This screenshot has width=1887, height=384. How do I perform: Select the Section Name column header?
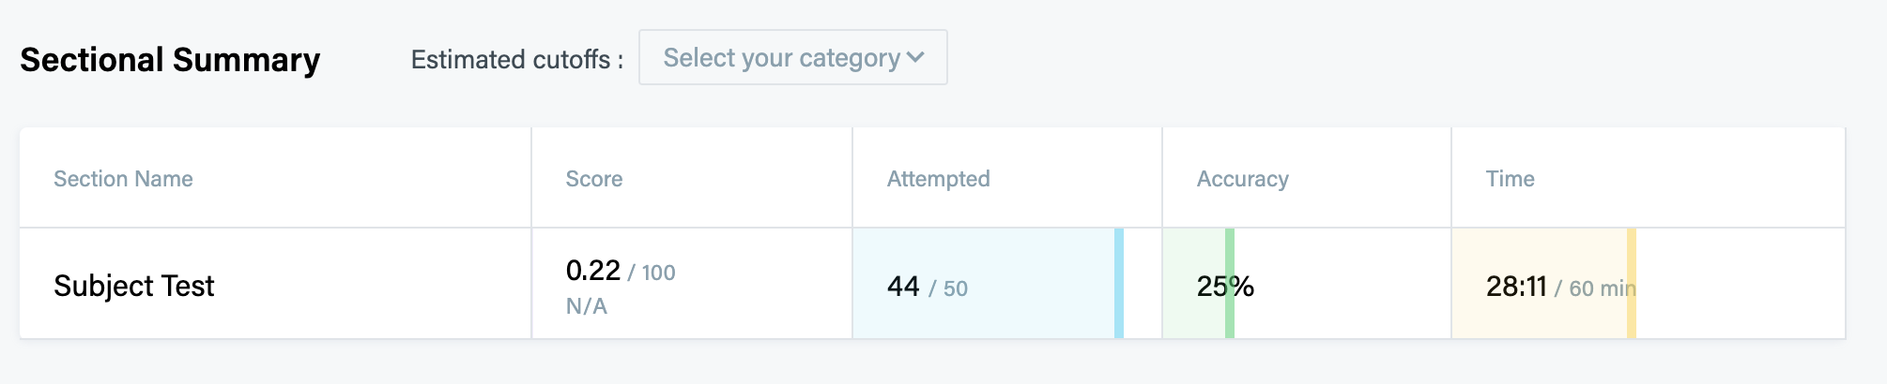pyautogui.click(x=123, y=179)
